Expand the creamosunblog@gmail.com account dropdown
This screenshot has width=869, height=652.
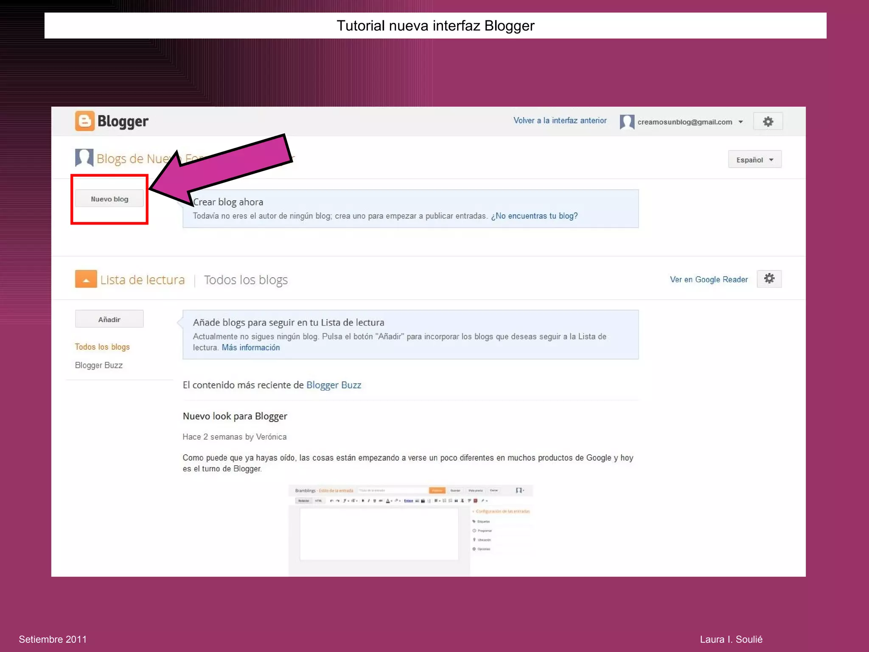740,122
